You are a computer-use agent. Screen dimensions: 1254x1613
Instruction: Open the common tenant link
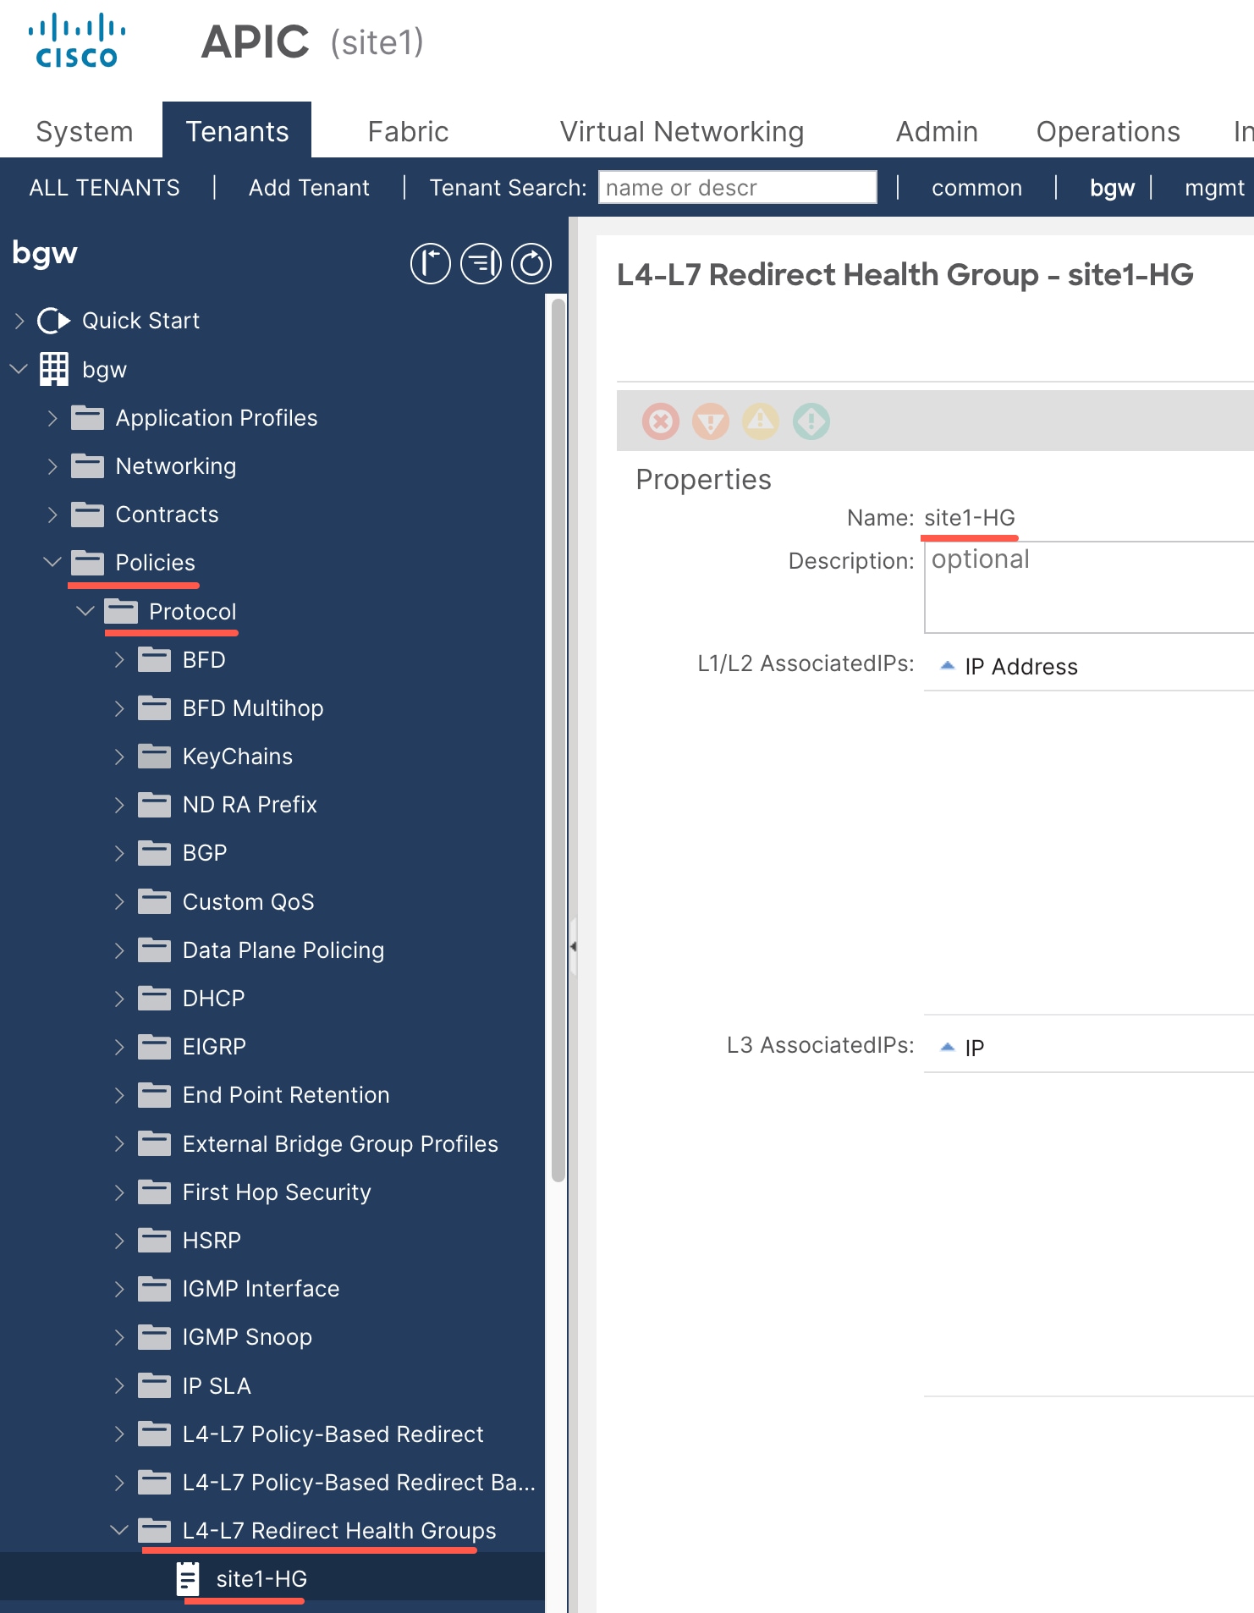click(976, 187)
